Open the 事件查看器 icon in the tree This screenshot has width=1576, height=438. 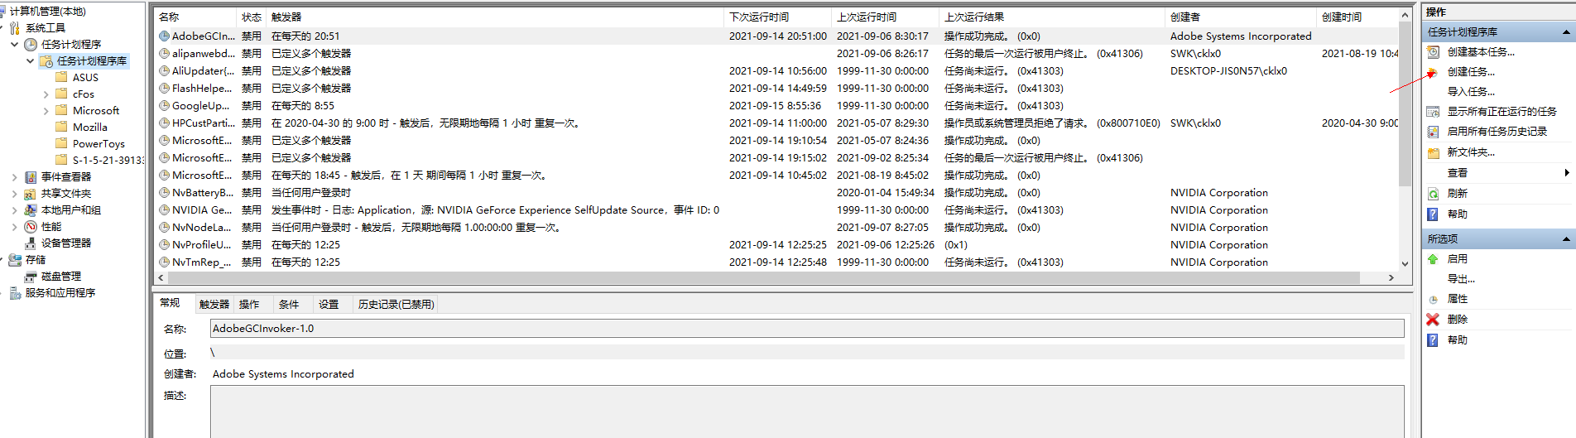[x=31, y=177]
